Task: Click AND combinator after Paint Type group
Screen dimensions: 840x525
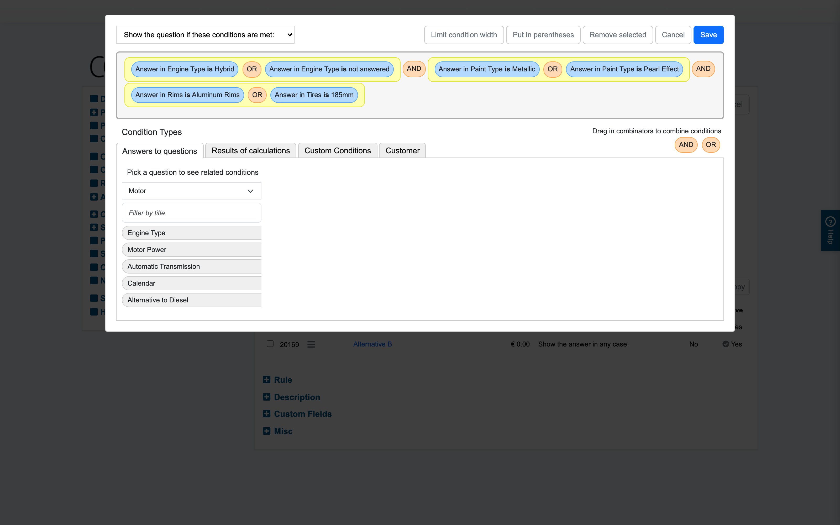Action: point(703,69)
